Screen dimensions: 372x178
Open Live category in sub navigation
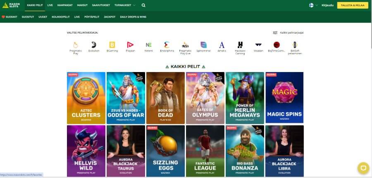point(77,17)
